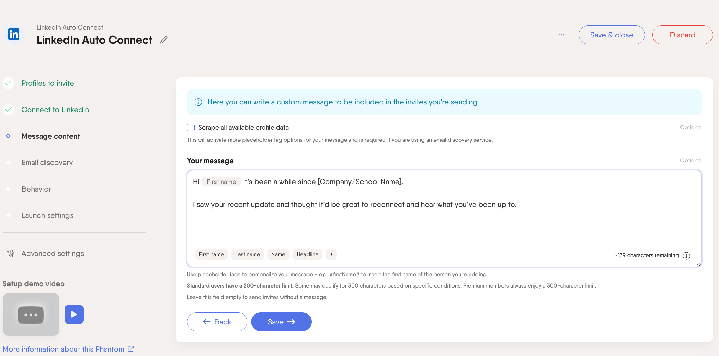Play the setup demo video
Screen dimensions: 719x356
point(74,314)
